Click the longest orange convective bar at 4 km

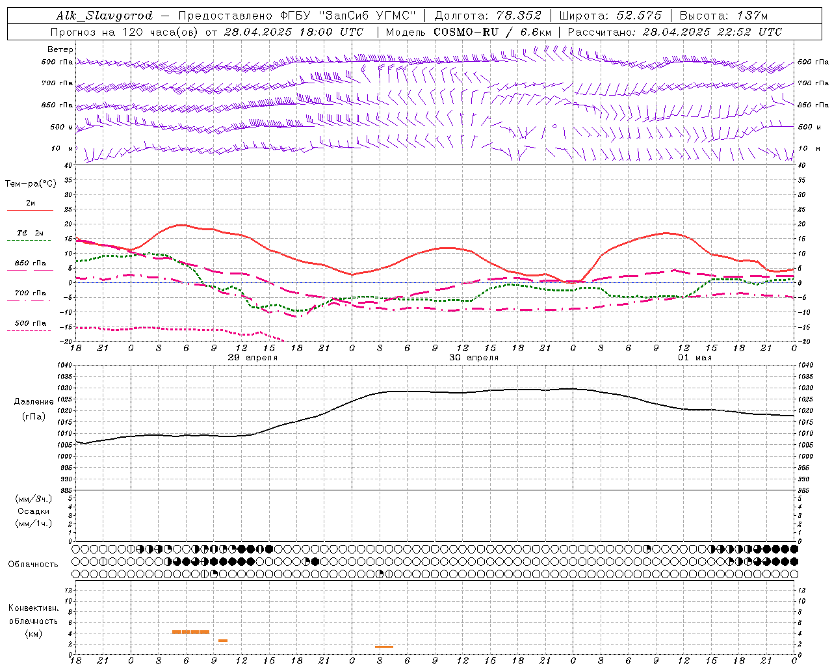pos(190,632)
